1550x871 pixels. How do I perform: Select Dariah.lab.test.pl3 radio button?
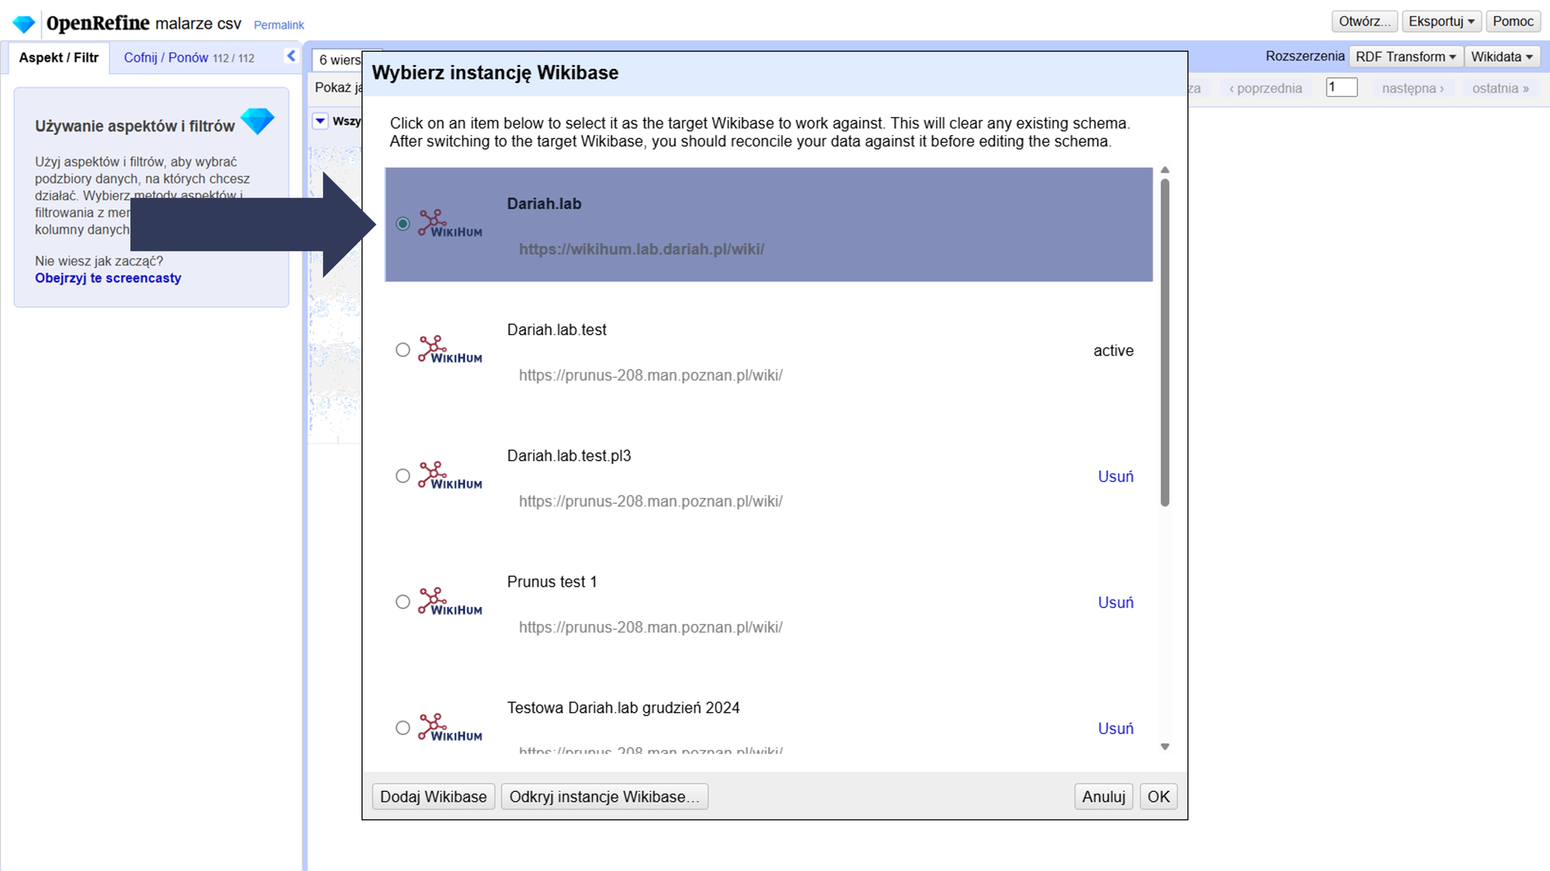click(x=402, y=476)
